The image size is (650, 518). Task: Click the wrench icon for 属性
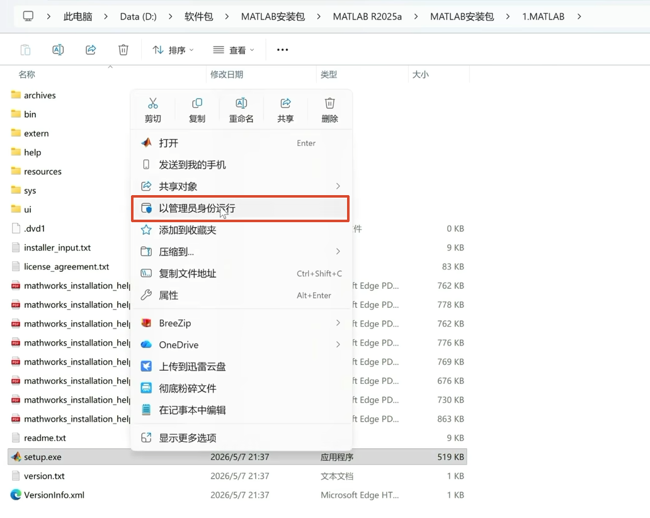pos(146,295)
